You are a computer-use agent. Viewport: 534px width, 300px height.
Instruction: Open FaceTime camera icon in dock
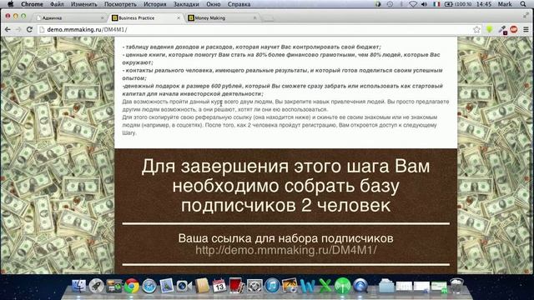(x=184, y=286)
